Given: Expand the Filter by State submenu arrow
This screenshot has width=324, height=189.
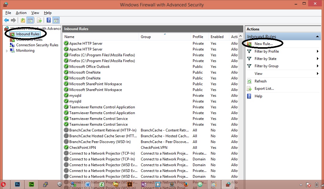Looking at the screenshot, I should pos(318,59).
